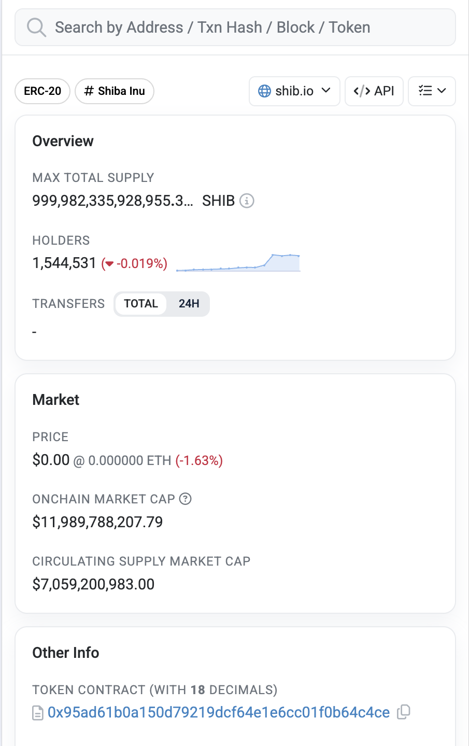Click the shib.io globe icon
Screen dimensions: 469x746
264,91
